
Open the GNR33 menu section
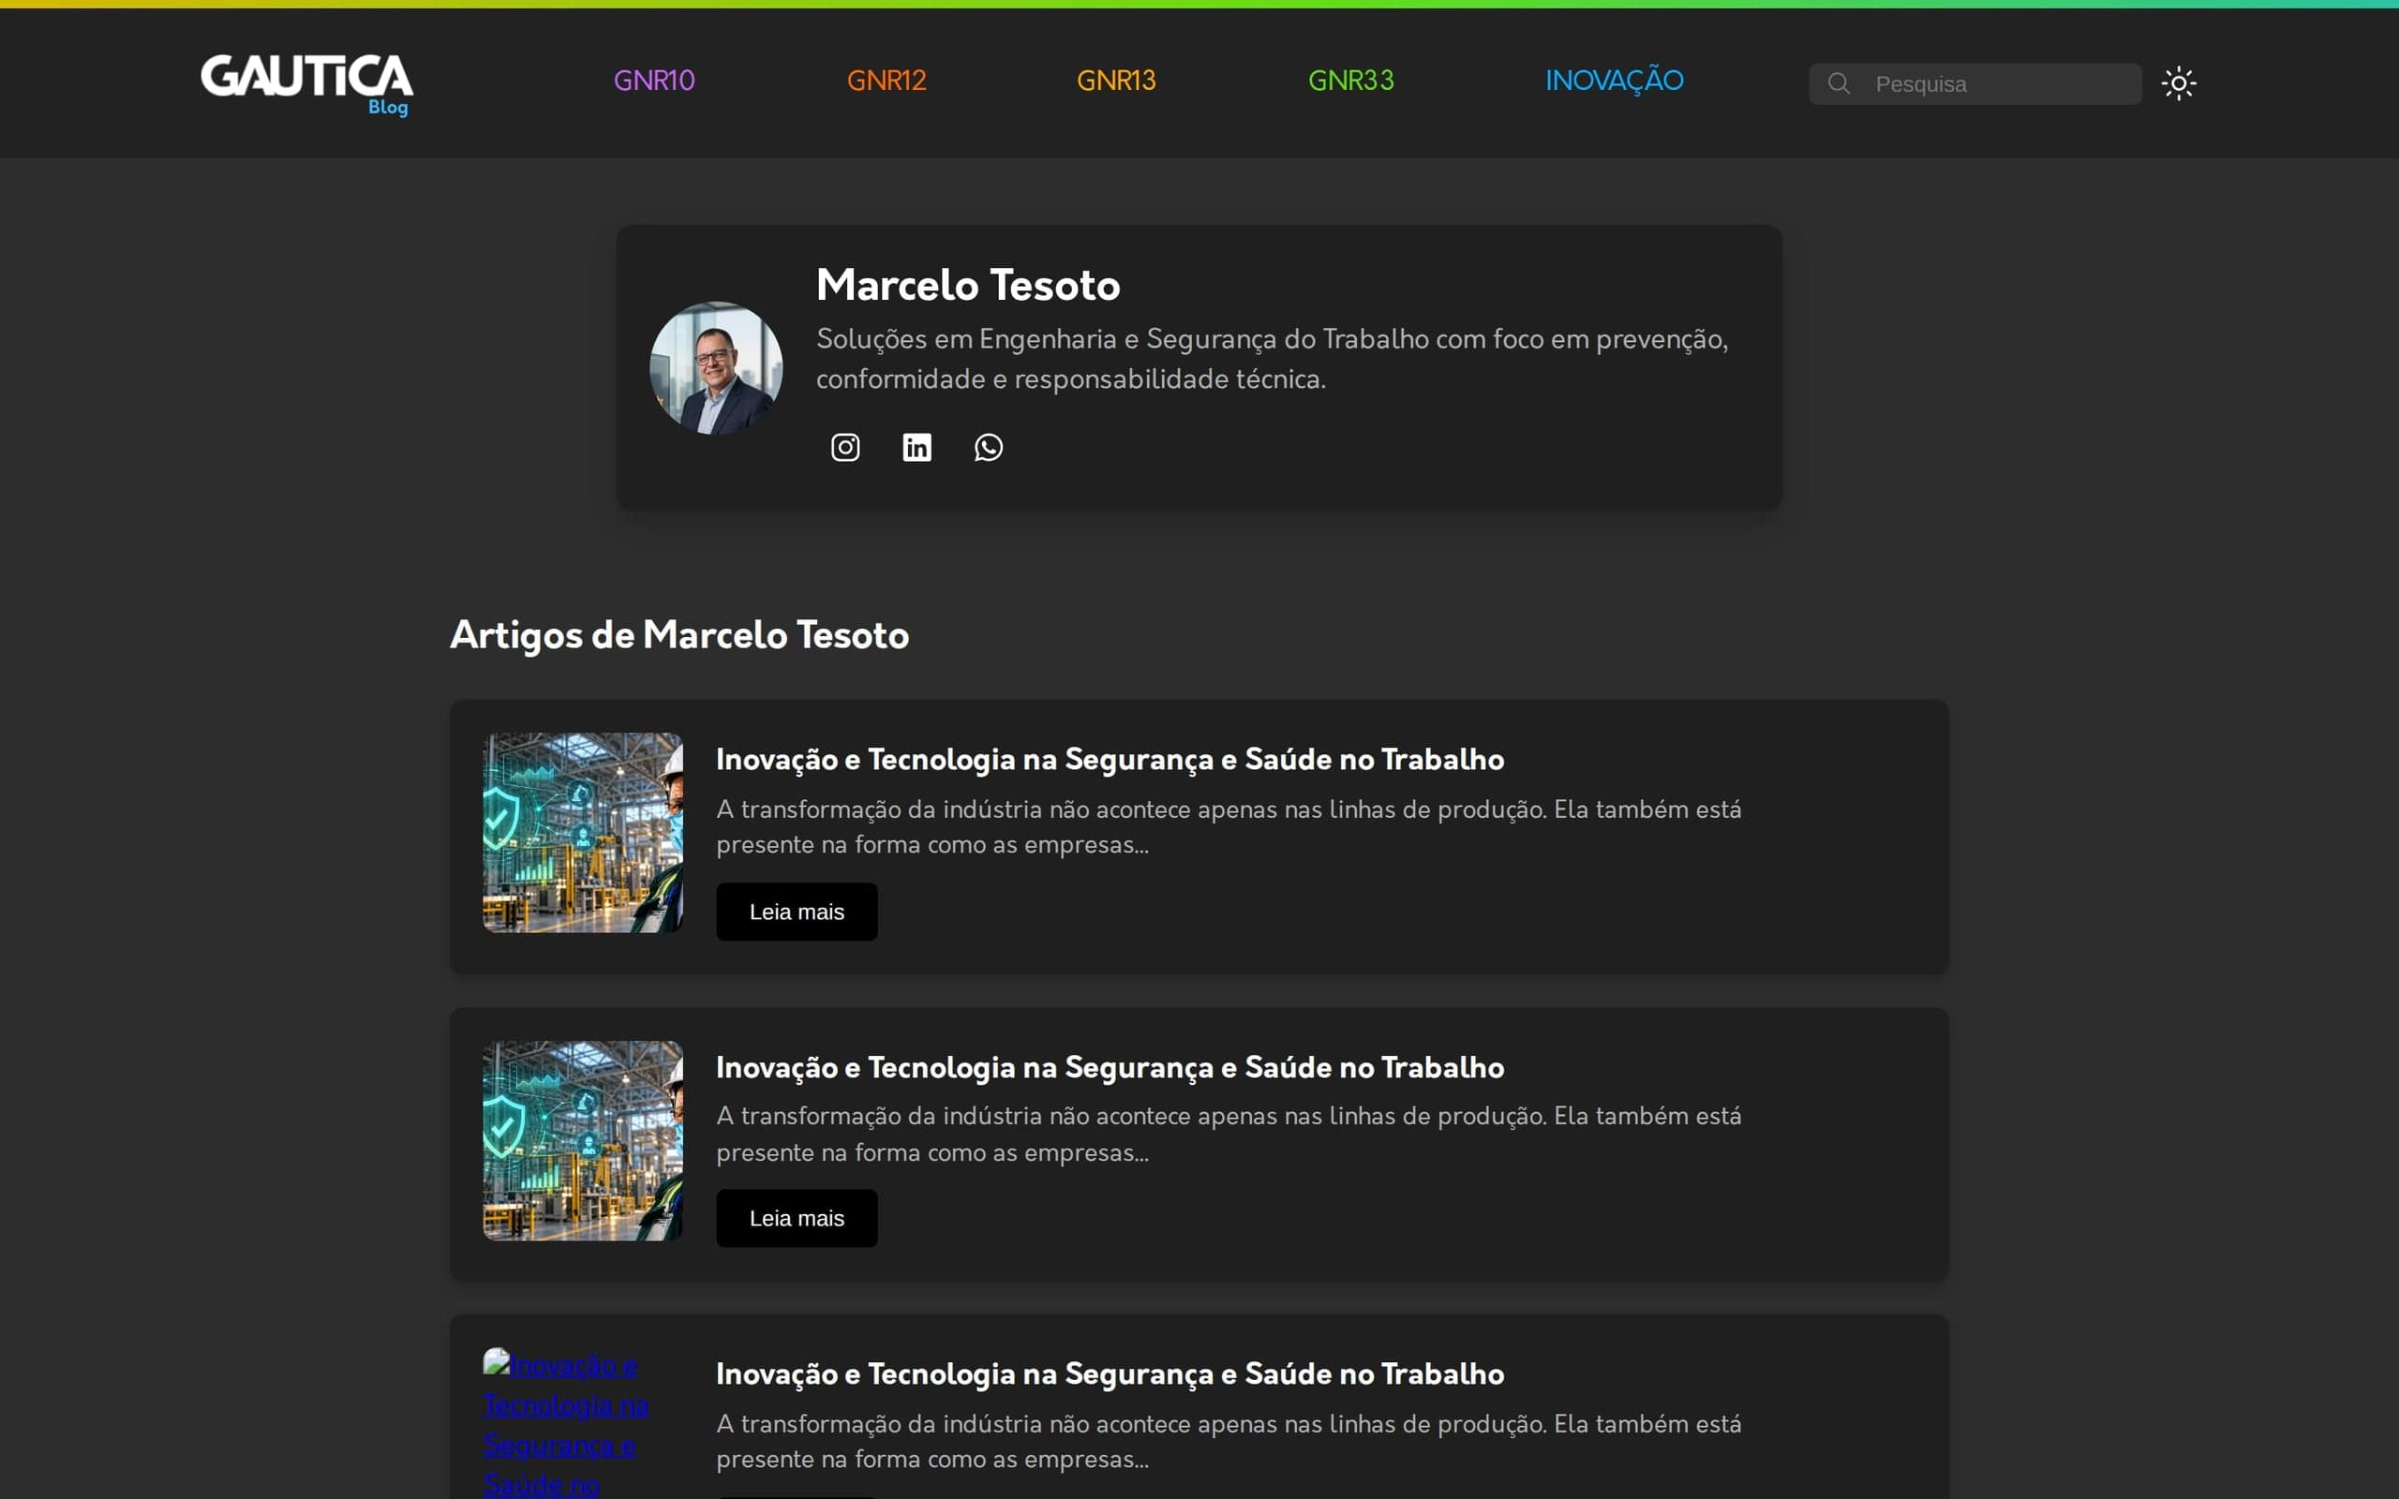coord(1351,81)
